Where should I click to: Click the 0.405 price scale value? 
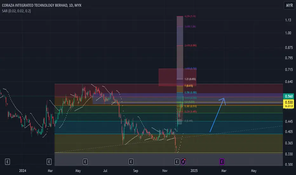289,132
